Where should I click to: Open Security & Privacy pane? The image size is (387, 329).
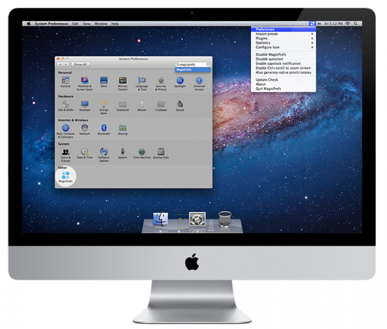161,83
